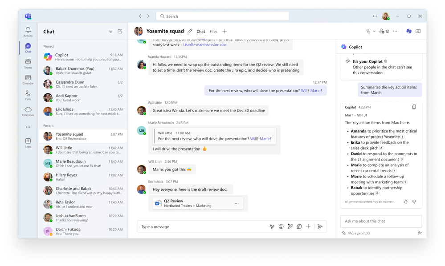The image size is (445, 266).
Task: Open Teams from the left sidebar
Action: pos(28,64)
